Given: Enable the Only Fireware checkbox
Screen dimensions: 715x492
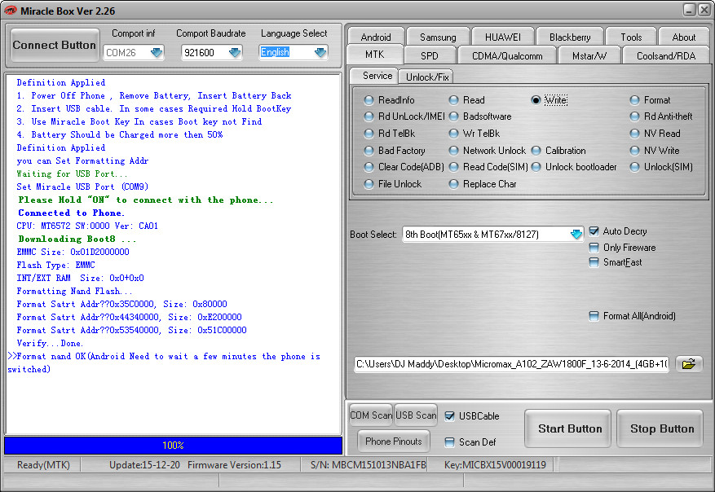Looking at the screenshot, I should point(594,248).
